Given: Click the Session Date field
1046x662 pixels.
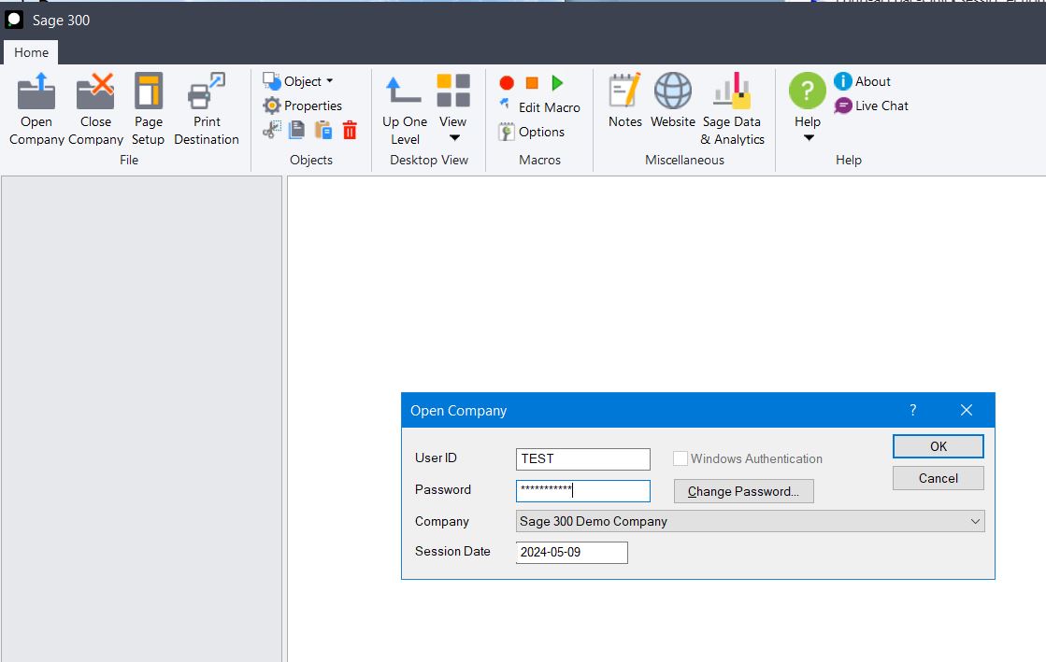Looking at the screenshot, I should click(x=572, y=553).
